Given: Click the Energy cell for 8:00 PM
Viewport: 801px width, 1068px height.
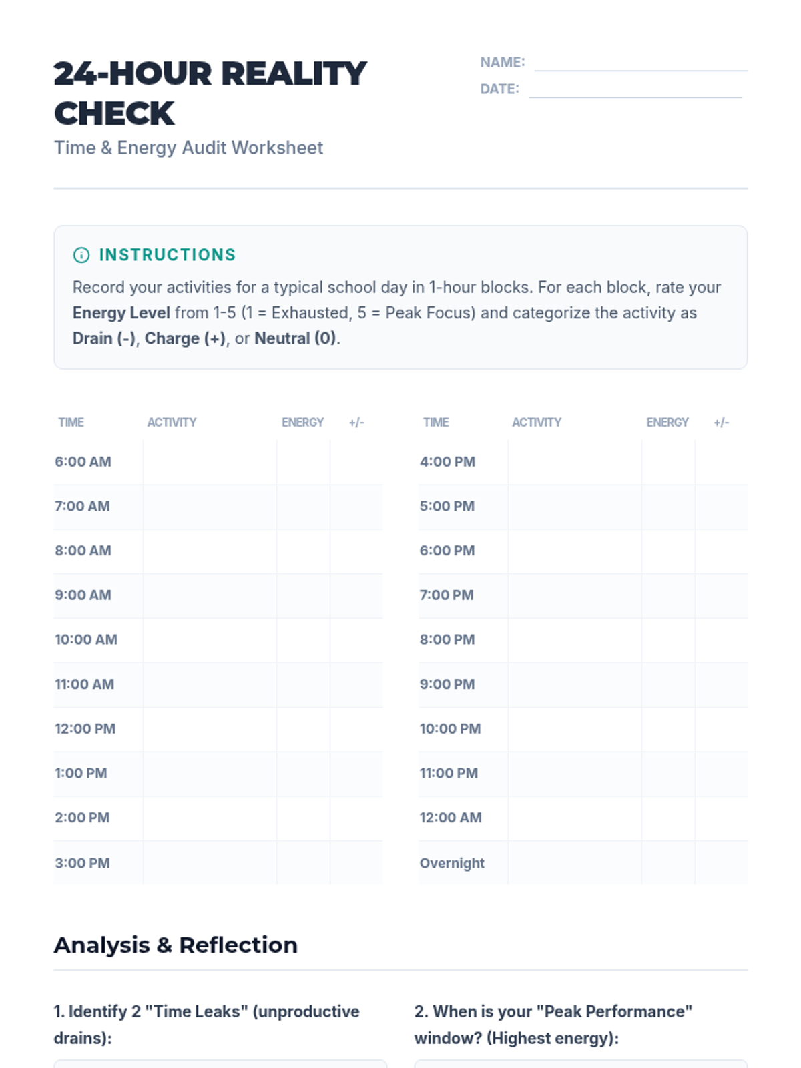Looking at the screenshot, I should point(667,639).
